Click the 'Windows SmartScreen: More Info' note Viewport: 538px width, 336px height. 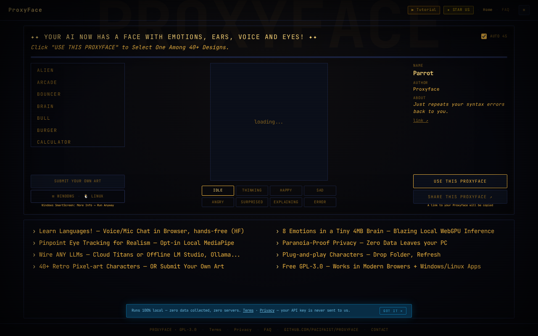pos(78,205)
